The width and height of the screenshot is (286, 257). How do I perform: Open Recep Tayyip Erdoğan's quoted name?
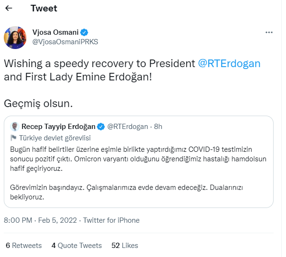(x=59, y=126)
